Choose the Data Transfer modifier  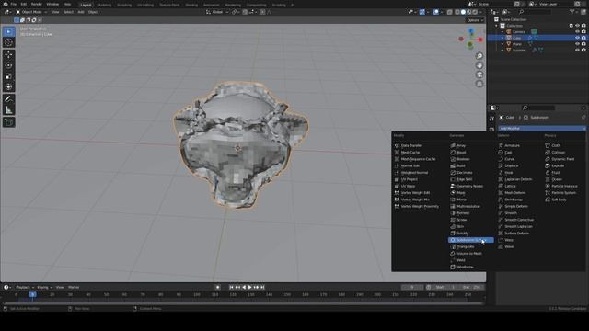[409, 145]
